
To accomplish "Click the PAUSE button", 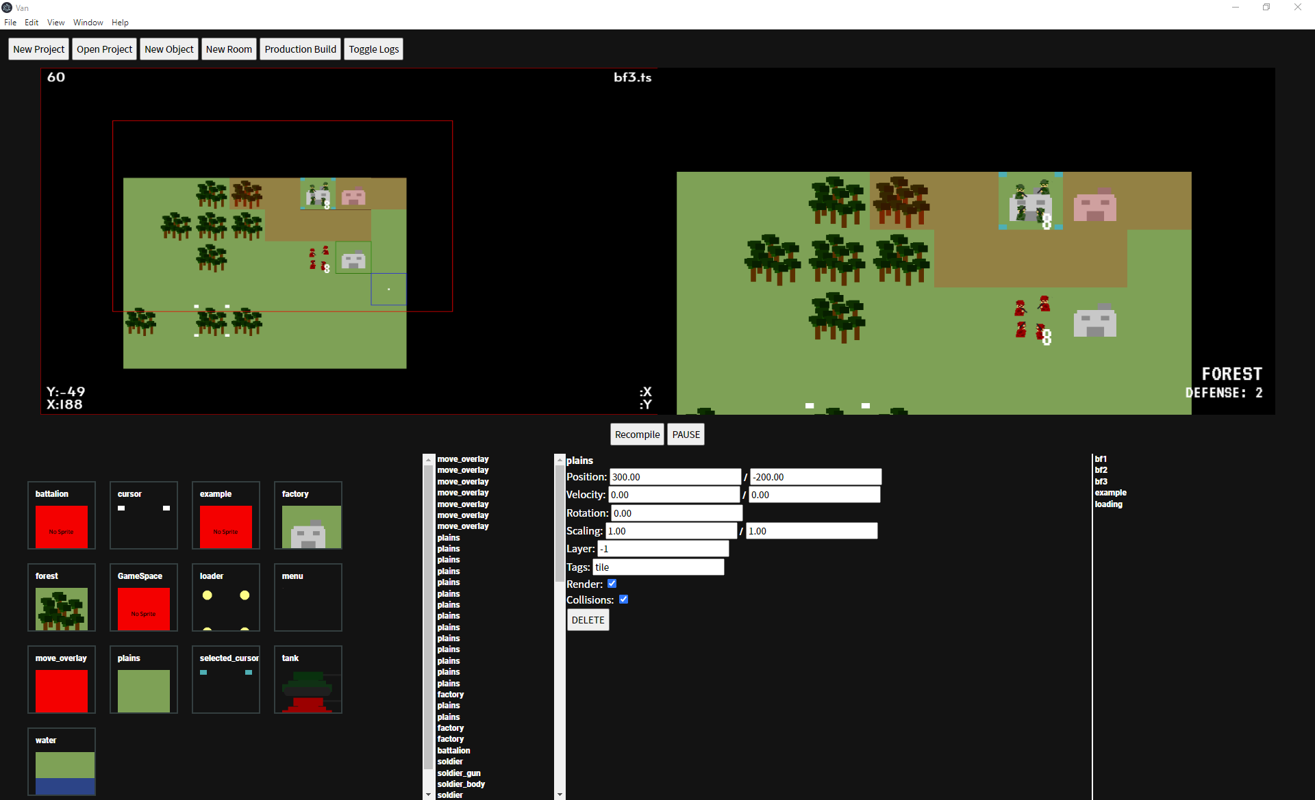I will point(686,435).
